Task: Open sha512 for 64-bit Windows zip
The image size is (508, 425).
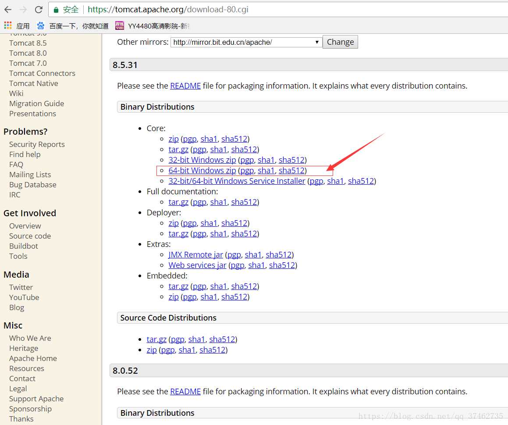Action: pos(291,171)
